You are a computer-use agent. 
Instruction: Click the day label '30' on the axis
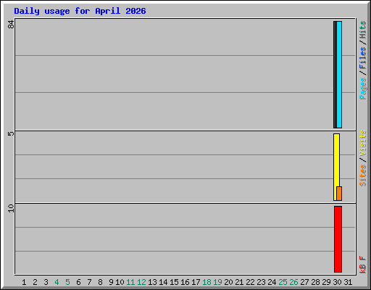tap(337, 282)
